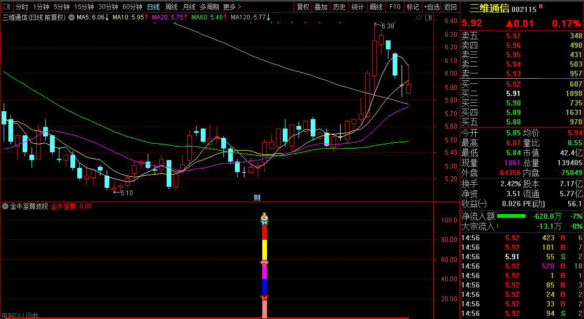Open the F10 company info

395,7
